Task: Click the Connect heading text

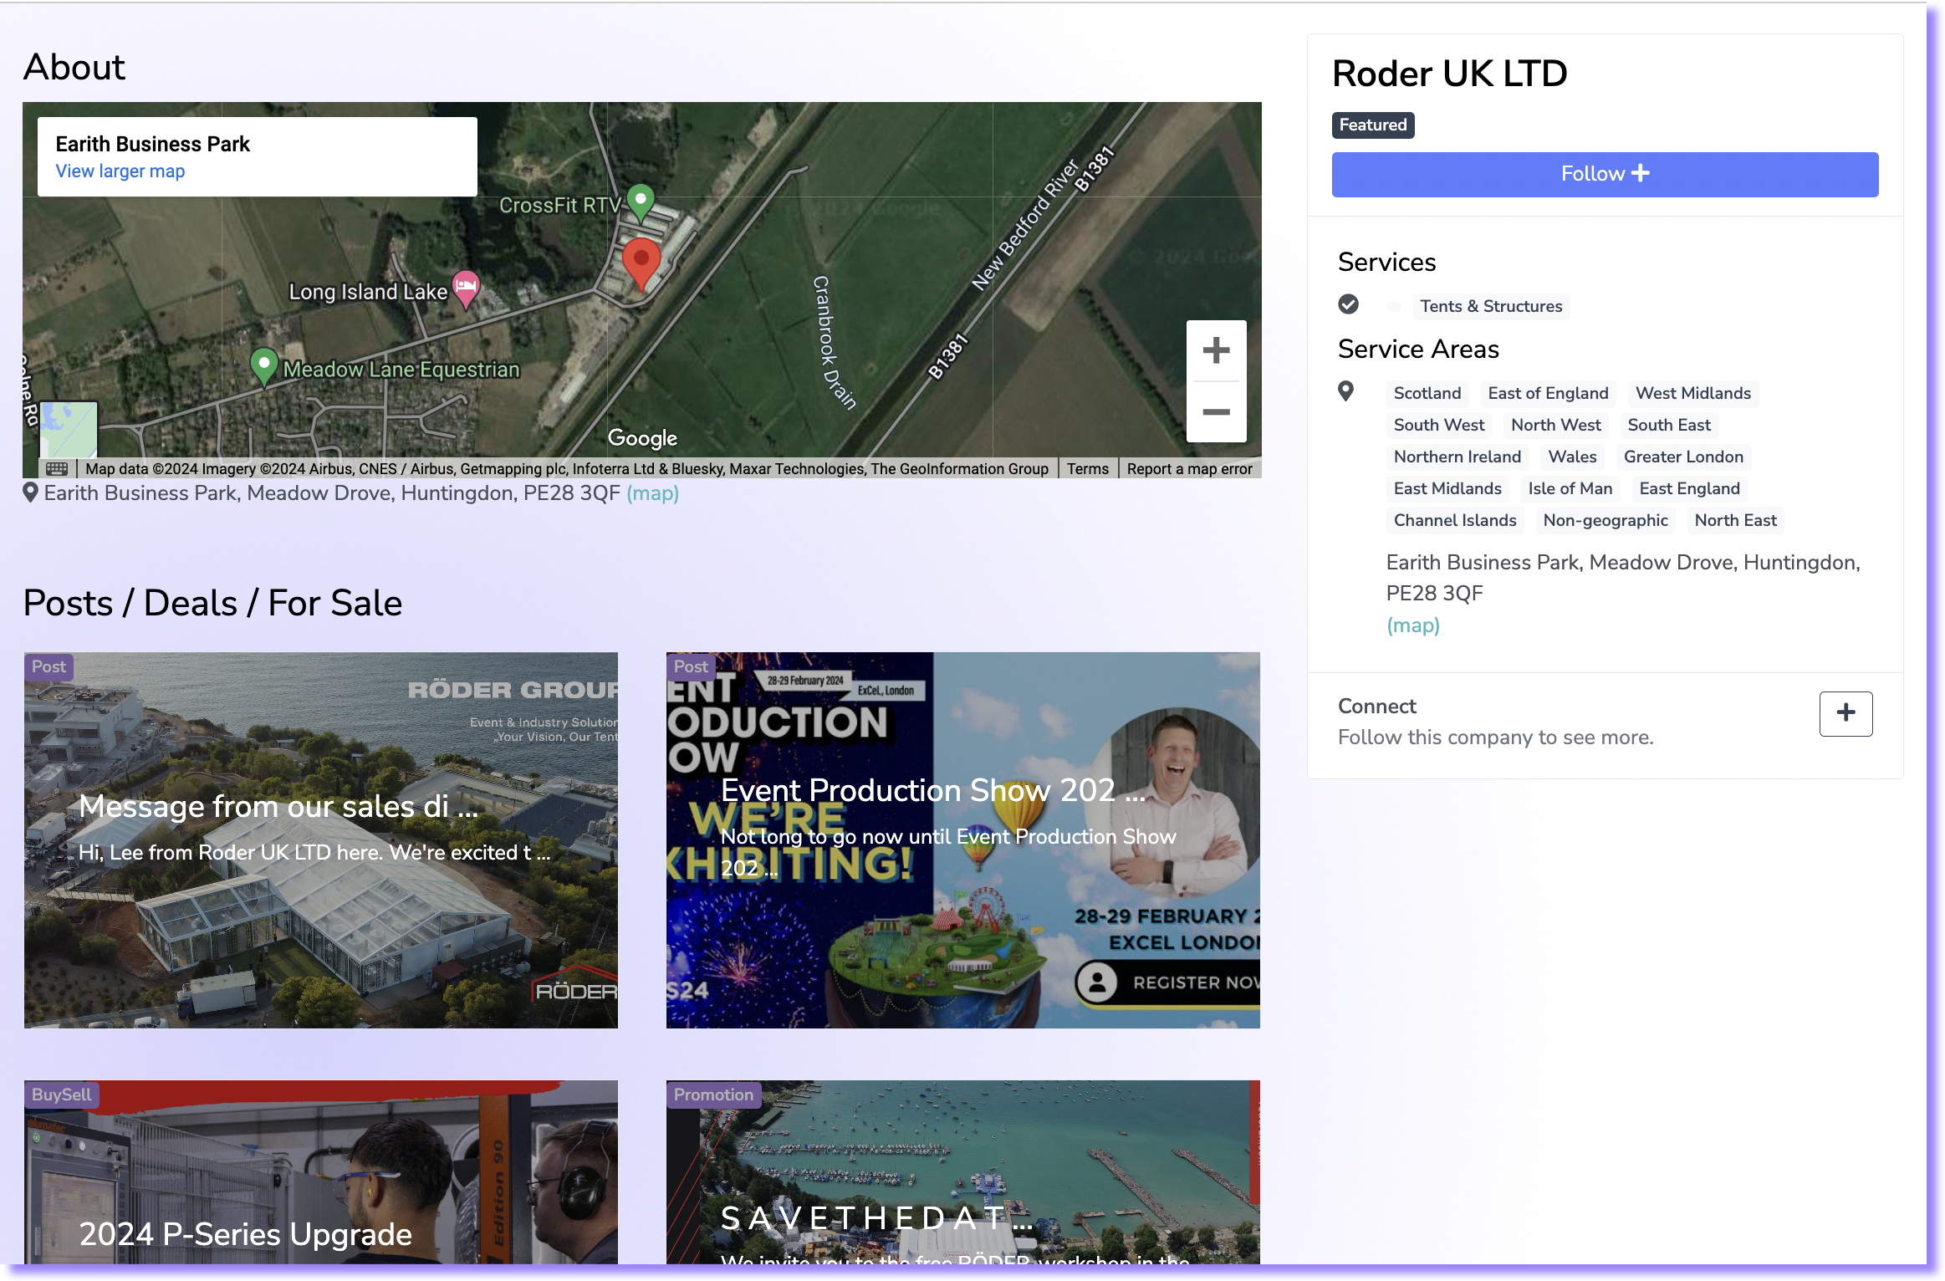Action: pyautogui.click(x=1376, y=707)
